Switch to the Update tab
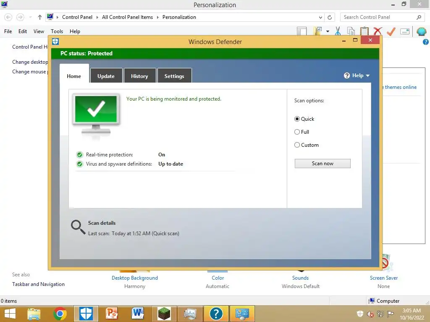430x322 pixels. (x=106, y=76)
